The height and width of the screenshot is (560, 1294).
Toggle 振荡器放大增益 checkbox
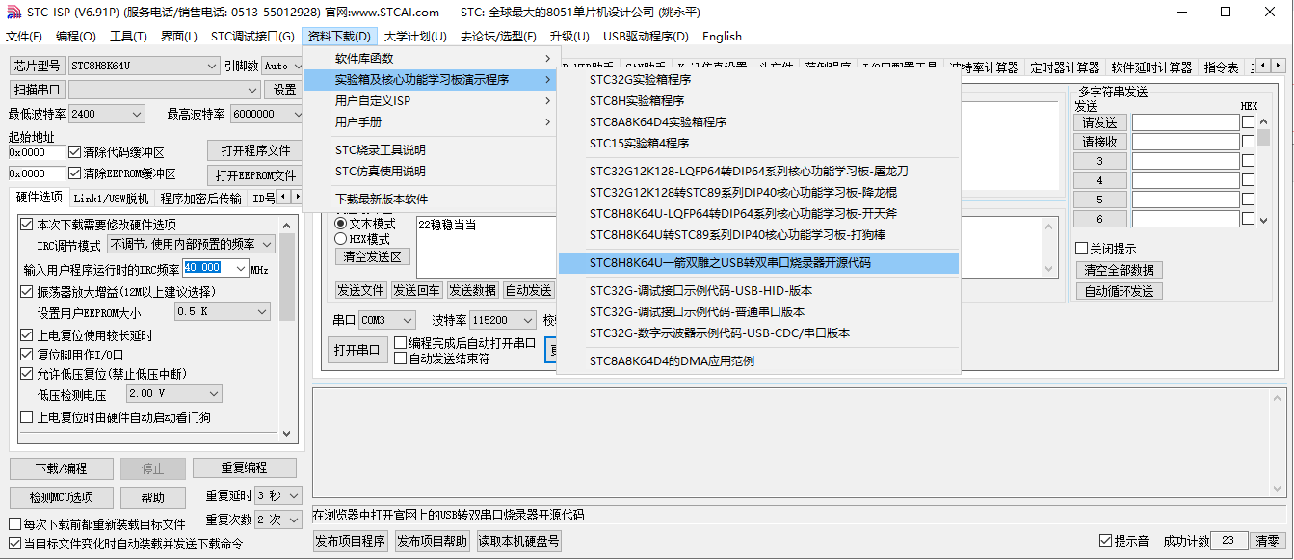(x=27, y=291)
